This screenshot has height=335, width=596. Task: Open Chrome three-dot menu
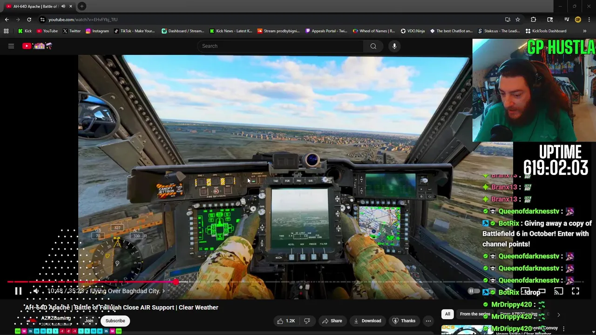[x=589, y=20]
